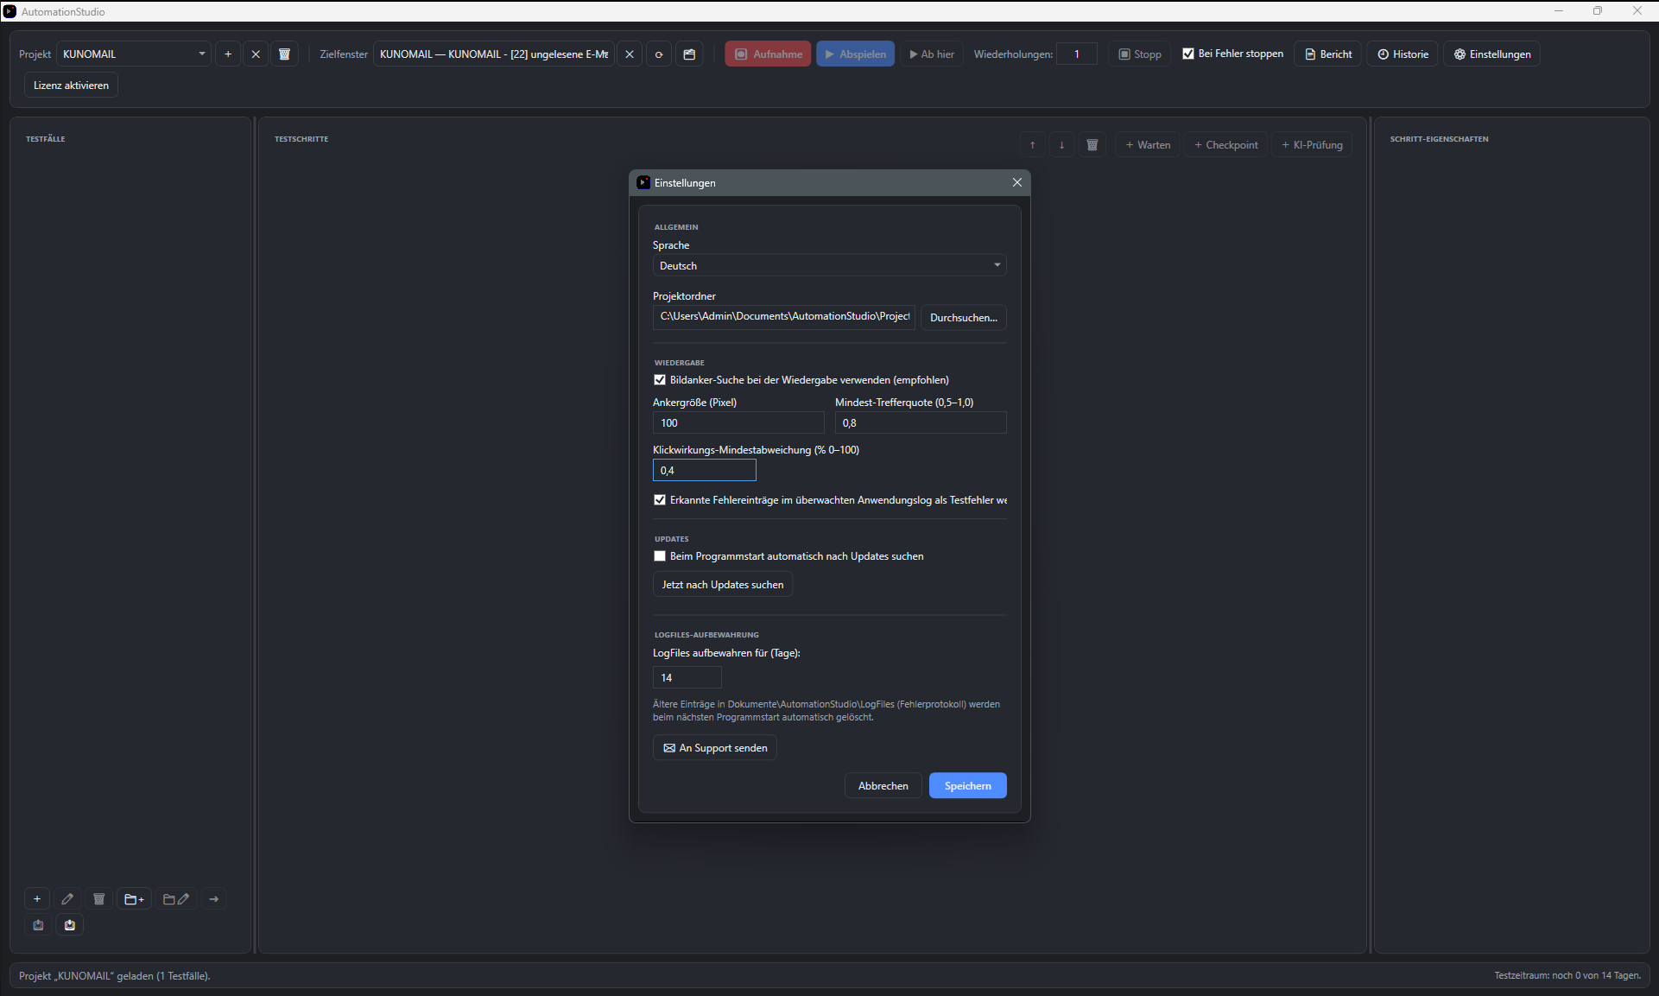Cancel the settings dialog with Abbrechen
The image size is (1659, 996).
coord(883,786)
